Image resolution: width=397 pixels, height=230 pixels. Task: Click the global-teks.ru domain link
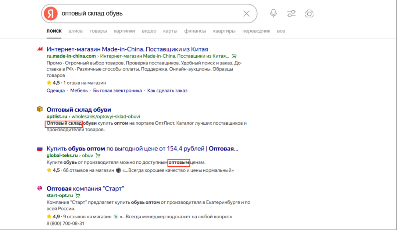click(62, 155)
